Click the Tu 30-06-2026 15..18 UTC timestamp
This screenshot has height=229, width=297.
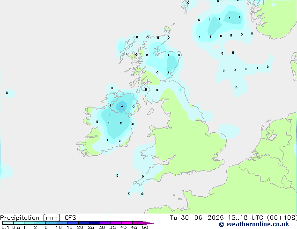click(x=217, y=218)
